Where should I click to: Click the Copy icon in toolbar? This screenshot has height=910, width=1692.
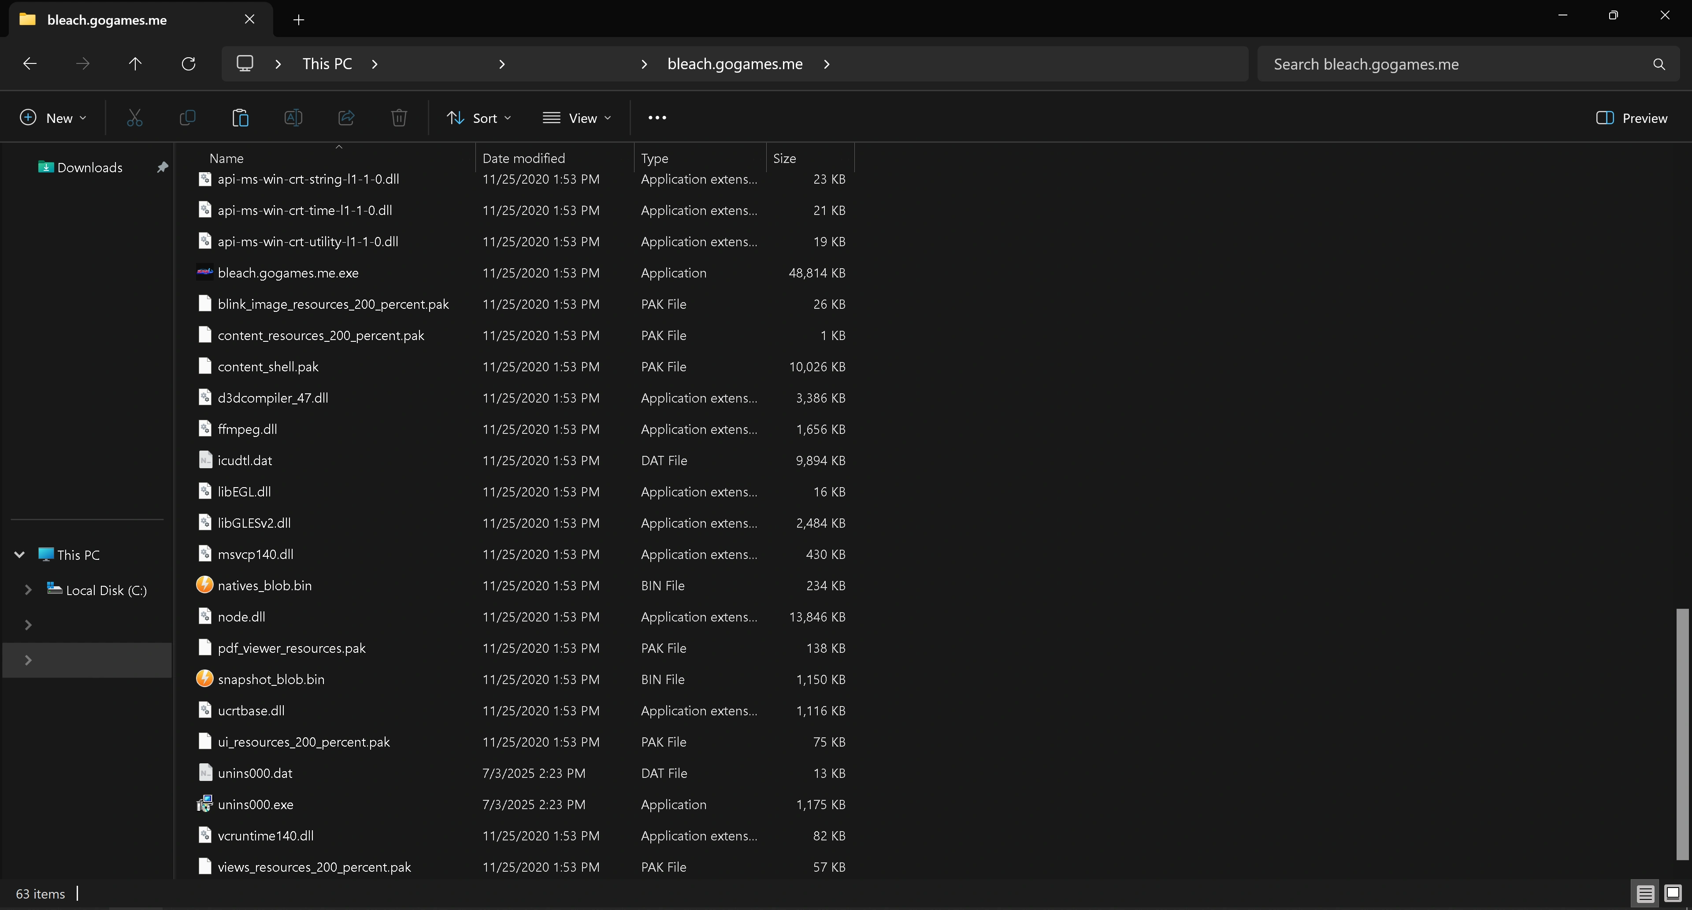[187, 118]
